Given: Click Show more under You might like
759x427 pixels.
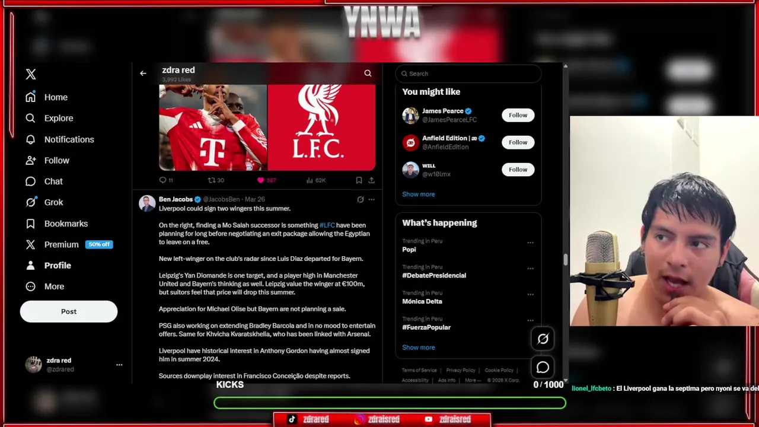Looking at the screenshot, I should (418, 194).
